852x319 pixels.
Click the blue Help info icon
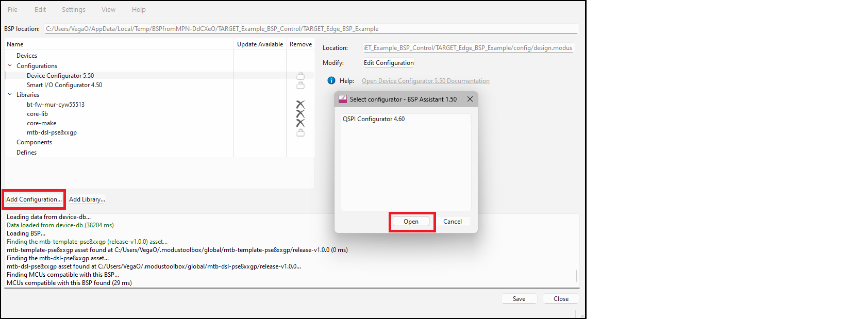pos(331,81)
